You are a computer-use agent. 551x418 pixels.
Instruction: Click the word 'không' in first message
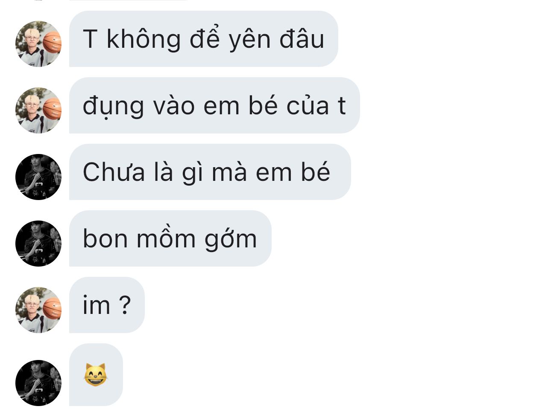144,39
